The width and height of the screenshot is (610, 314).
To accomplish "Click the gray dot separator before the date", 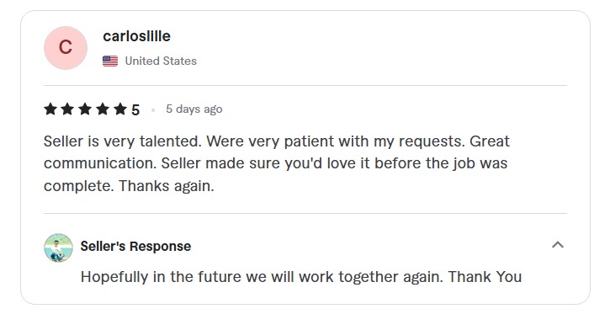I will 153,110.
